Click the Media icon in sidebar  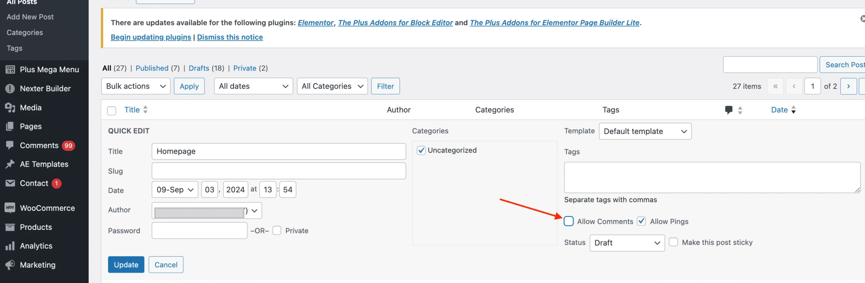(10, 108)
